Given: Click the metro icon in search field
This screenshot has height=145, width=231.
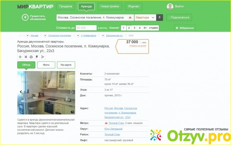Looking at the screenshot, I should point(130,17).
